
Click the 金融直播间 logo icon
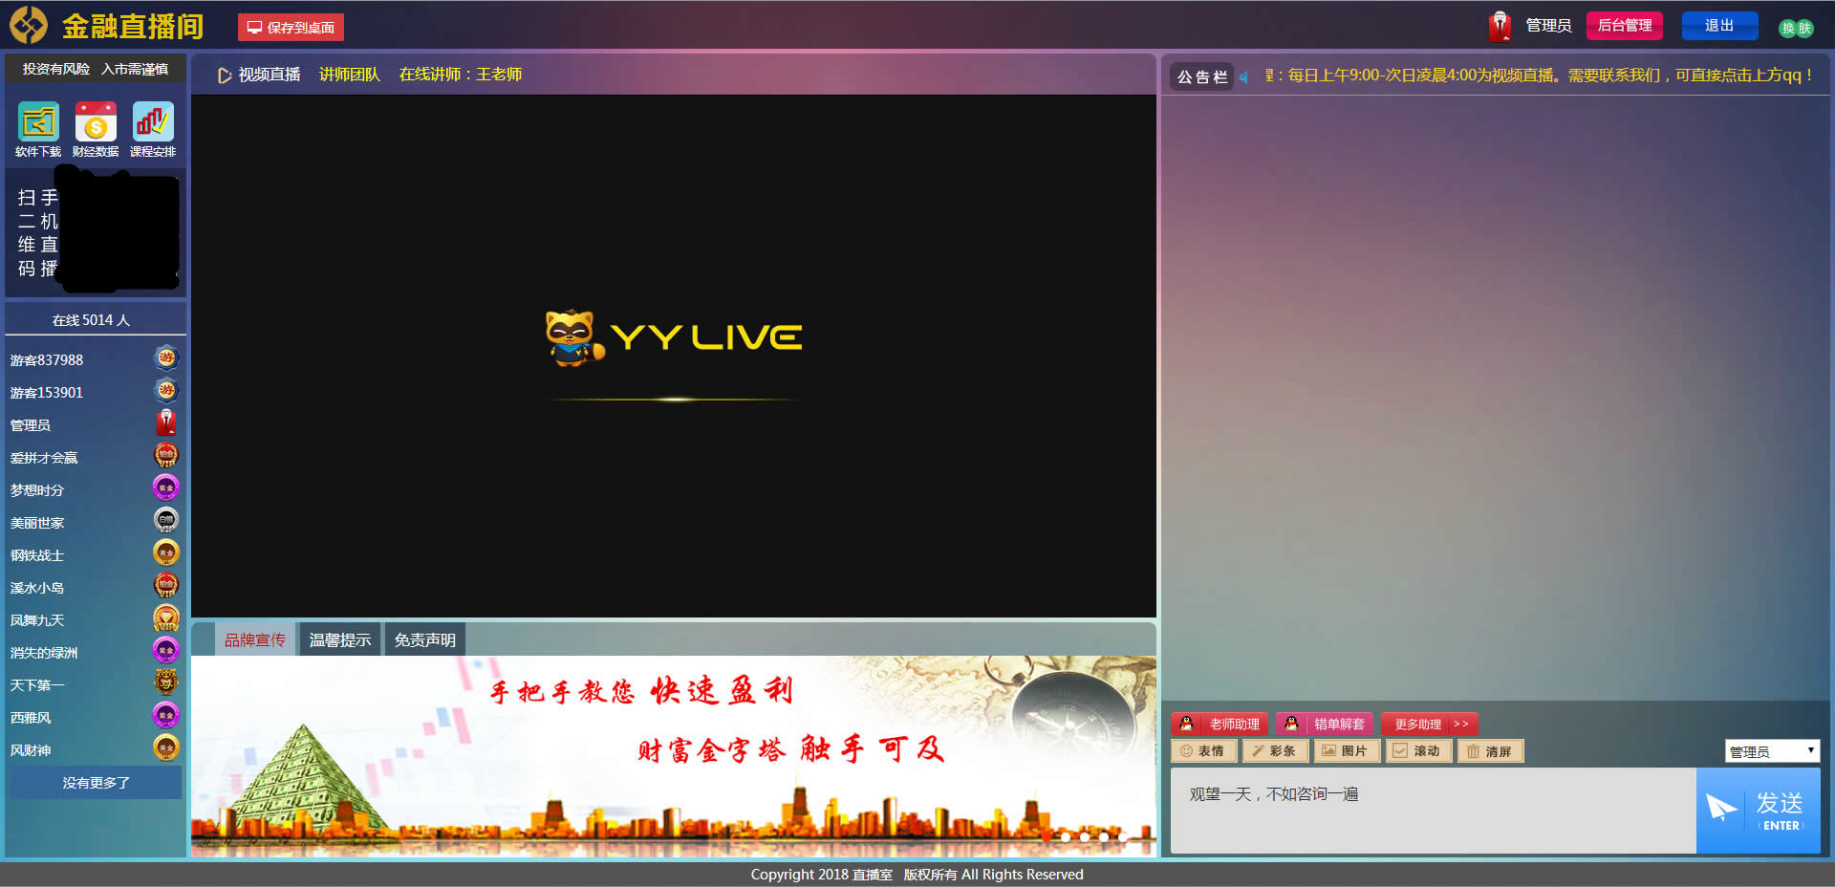(29, 26)
